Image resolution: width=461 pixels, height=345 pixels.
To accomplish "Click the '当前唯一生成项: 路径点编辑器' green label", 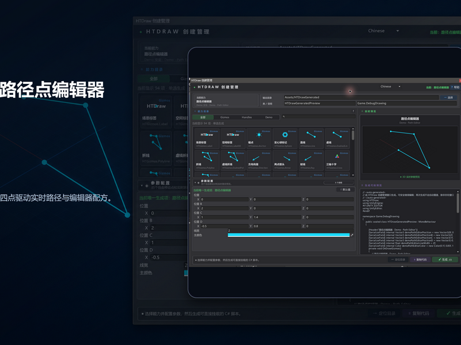I will (x=212, y=190).
